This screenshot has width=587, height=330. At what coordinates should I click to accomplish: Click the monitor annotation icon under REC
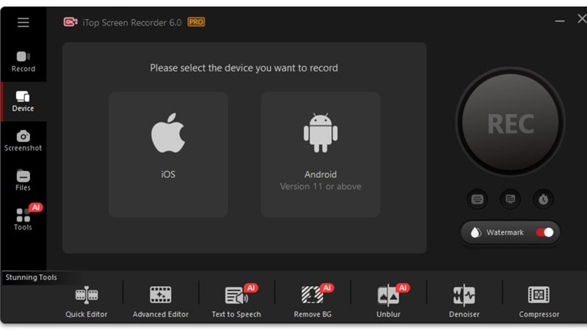click(510, 199)
